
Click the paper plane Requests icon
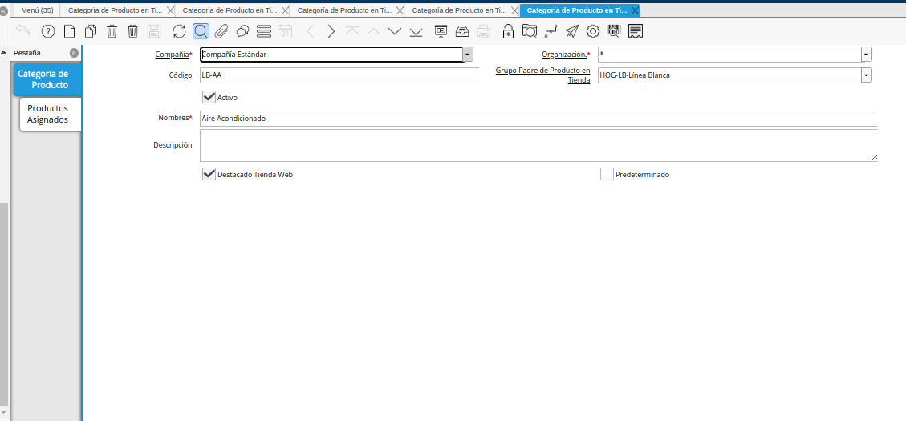tap(572, 31)
